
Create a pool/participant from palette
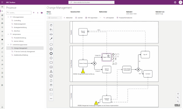click(x=51, y=89)
